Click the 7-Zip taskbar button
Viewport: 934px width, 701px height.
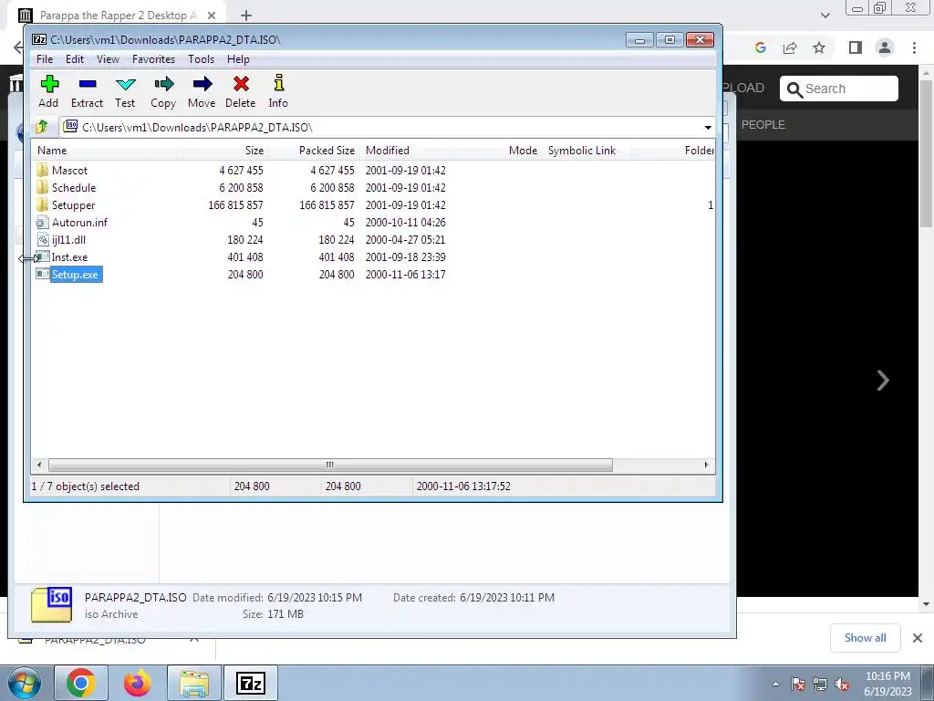(x=251, y=683)
